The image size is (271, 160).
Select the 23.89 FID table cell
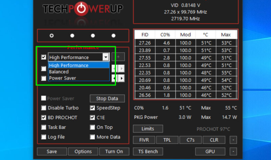[145, 50]
